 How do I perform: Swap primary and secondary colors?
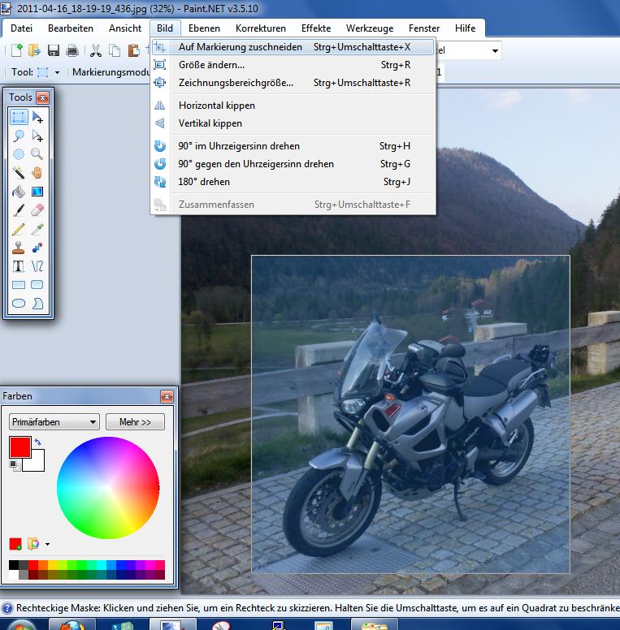click(x=38, y=442)
